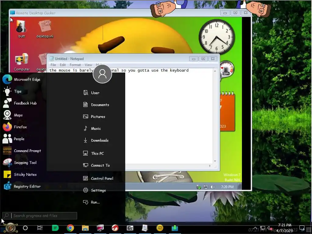Click the CPU meter gadget

tap(227, 70)
